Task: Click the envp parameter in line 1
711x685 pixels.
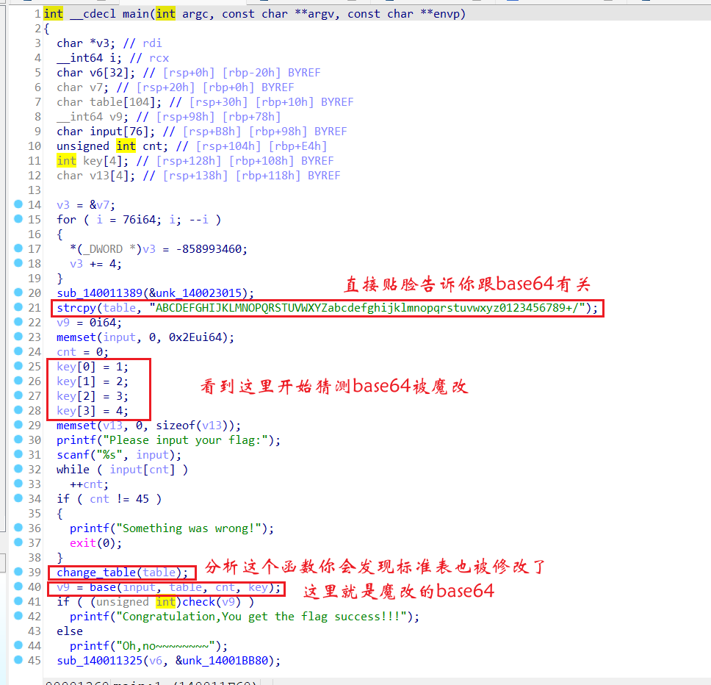Action: 447,14
